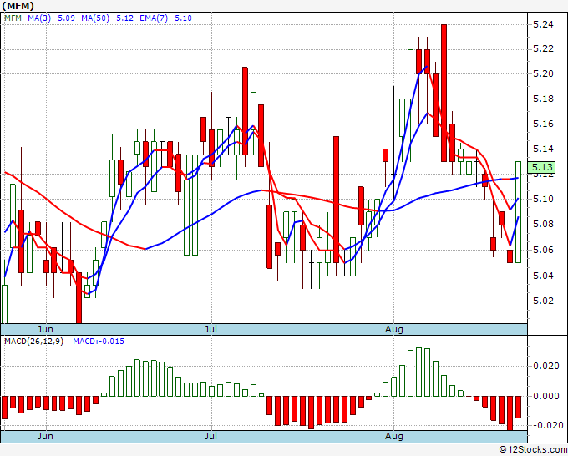Select the 5.08 price axis label
This screenshot has height=456, width=568.
[544, 224]
